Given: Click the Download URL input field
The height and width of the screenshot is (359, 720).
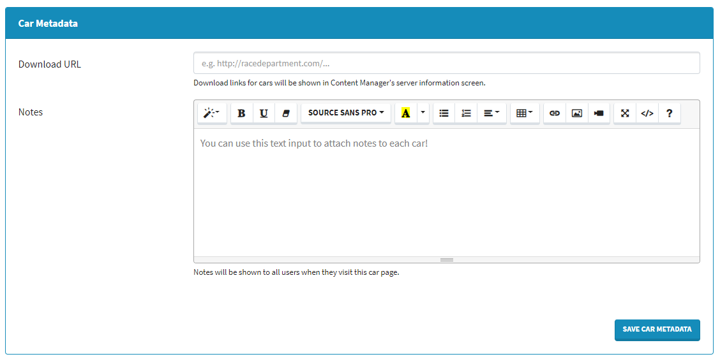Looking at the screenshot, I should coord(446,63).
